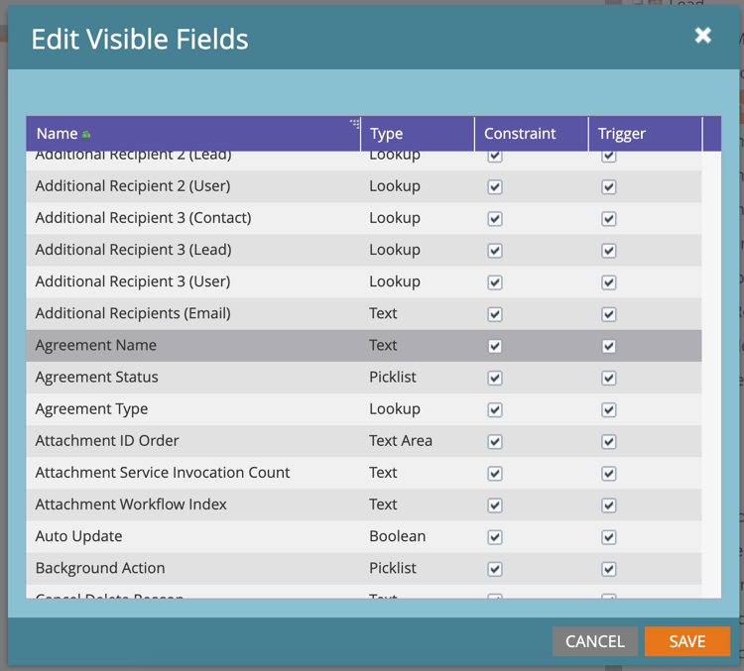Viewport: 744px width, 671px height.
Task: Toggle Trigger for Additional Recipient 3 (User)
Action: click(x=609, y=282)
